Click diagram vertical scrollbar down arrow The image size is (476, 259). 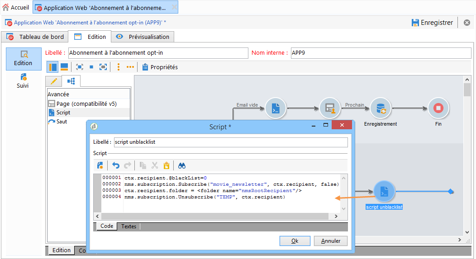coord(467,232)
